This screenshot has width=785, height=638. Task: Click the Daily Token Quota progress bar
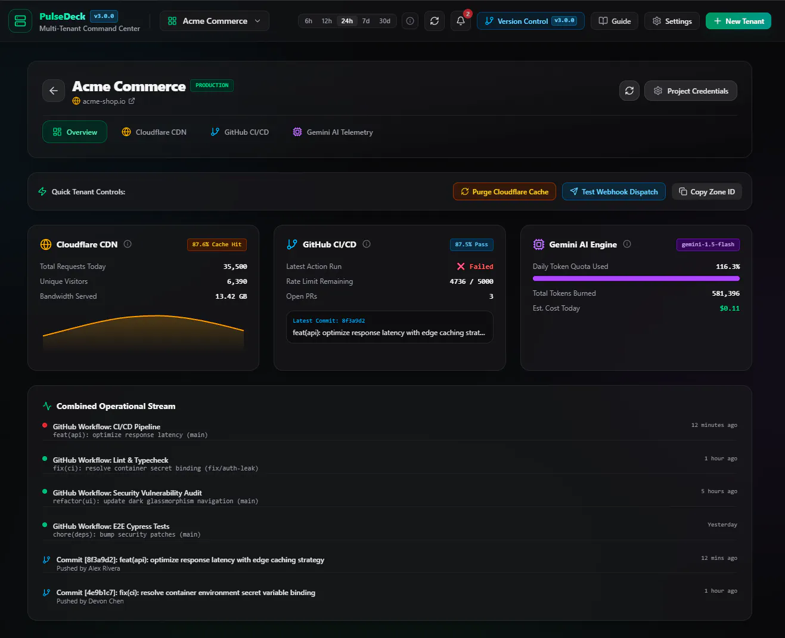click(636, 278)
